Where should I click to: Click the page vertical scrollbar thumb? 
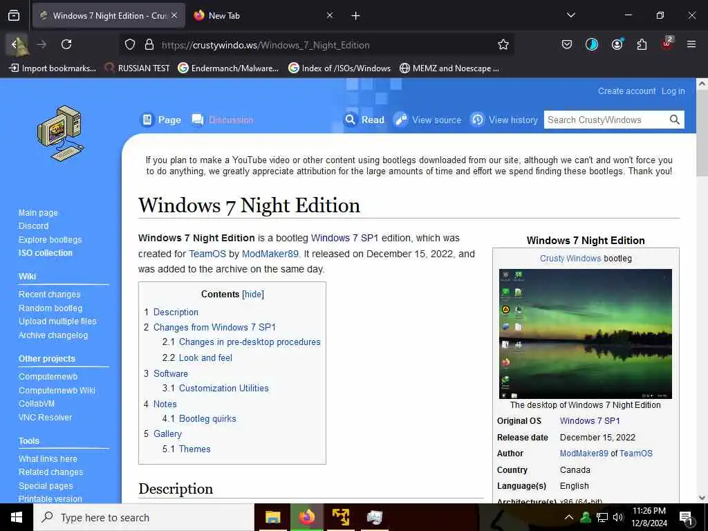[702, 133]
